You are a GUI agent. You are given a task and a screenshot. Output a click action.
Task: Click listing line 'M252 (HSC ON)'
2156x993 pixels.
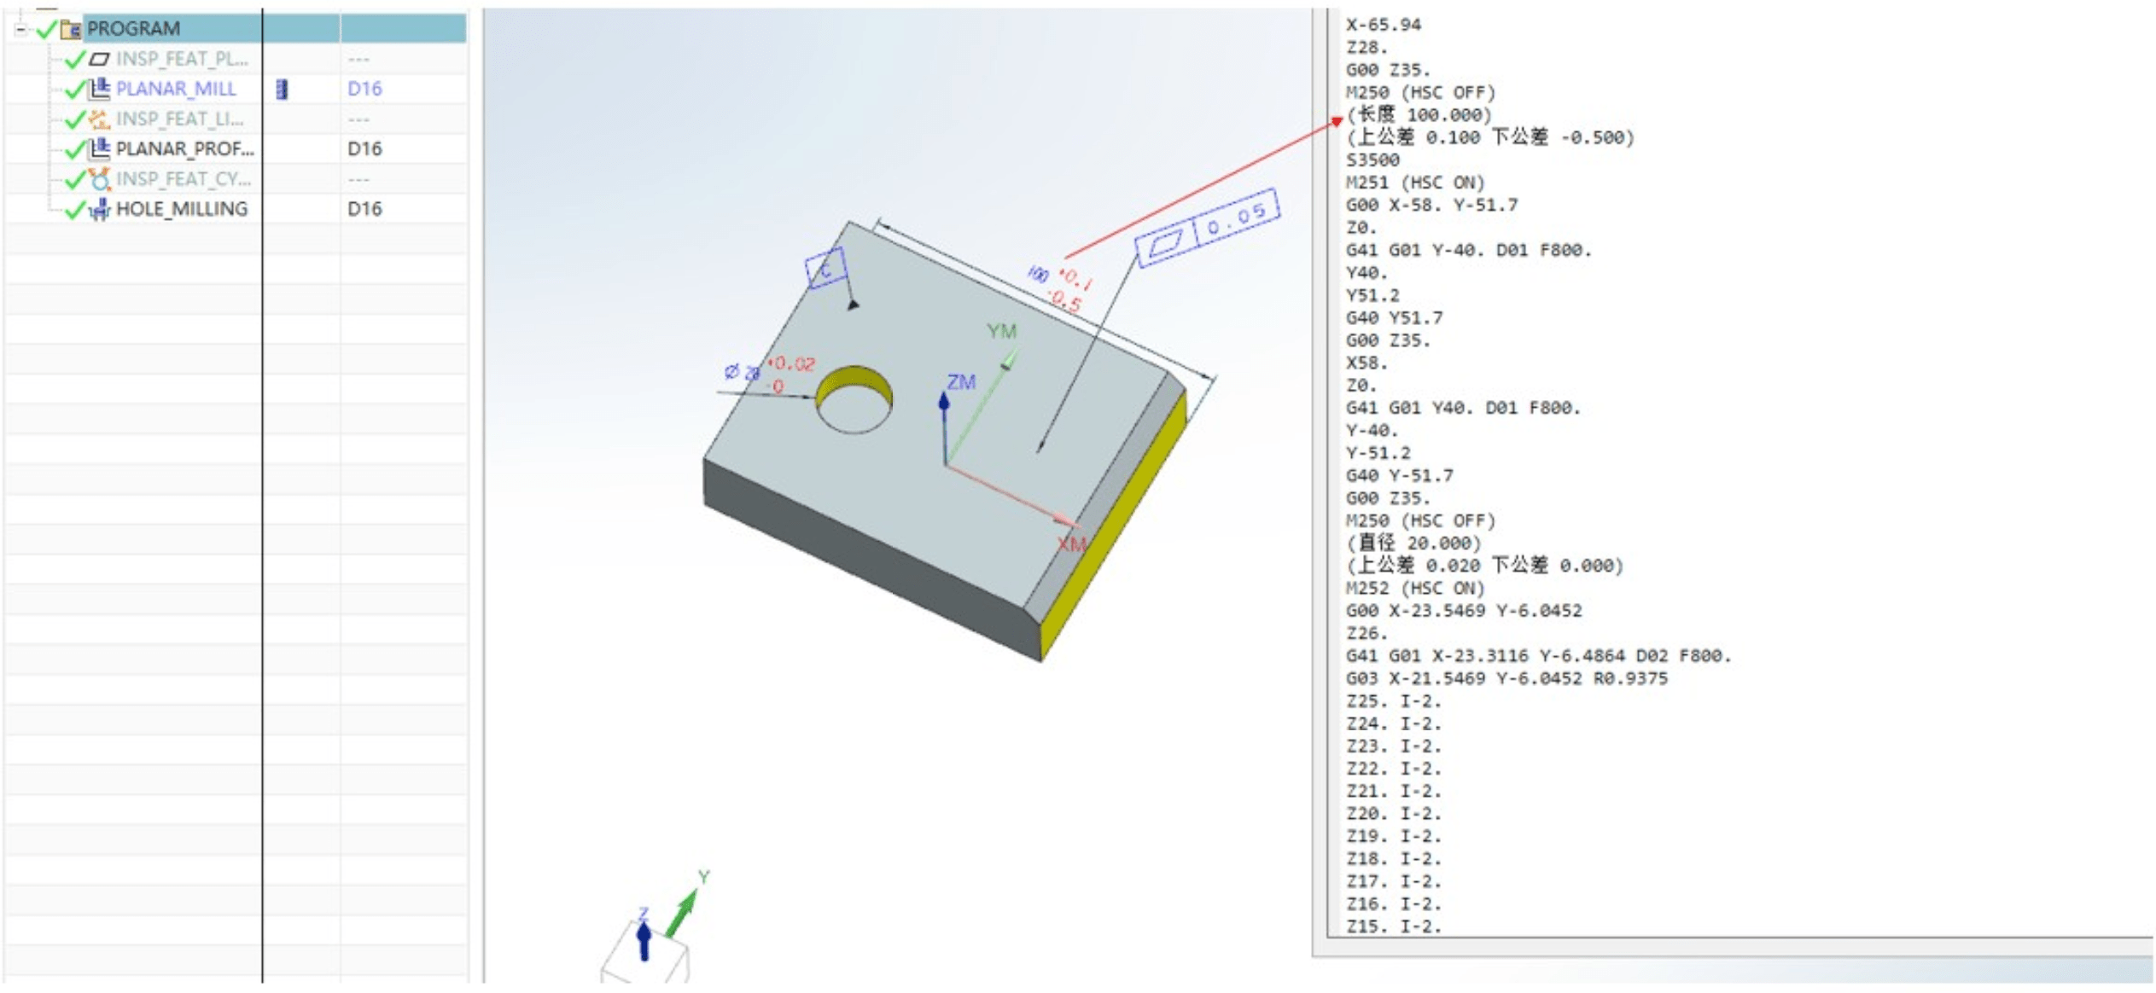1415,588
